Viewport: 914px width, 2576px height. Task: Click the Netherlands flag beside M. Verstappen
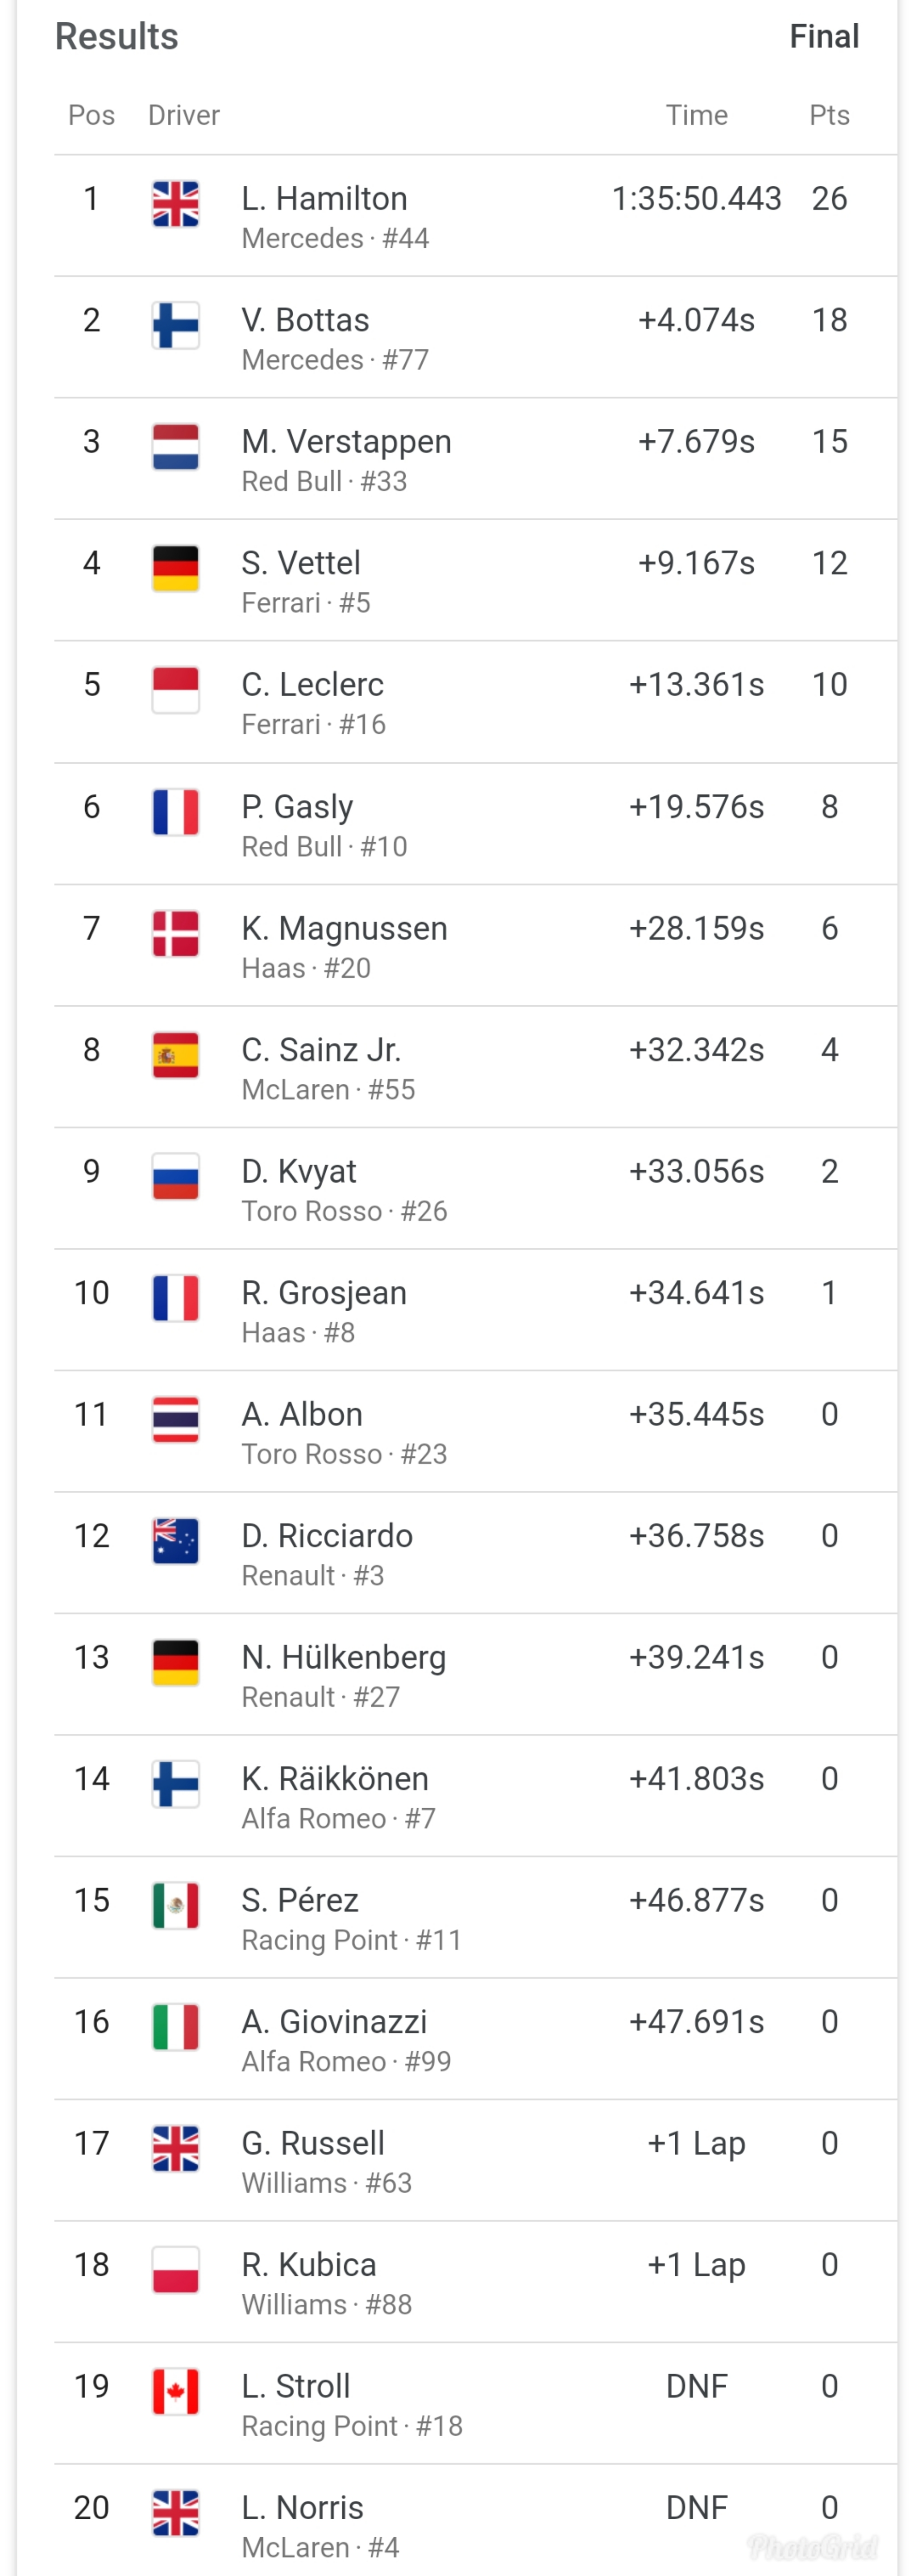176,447
